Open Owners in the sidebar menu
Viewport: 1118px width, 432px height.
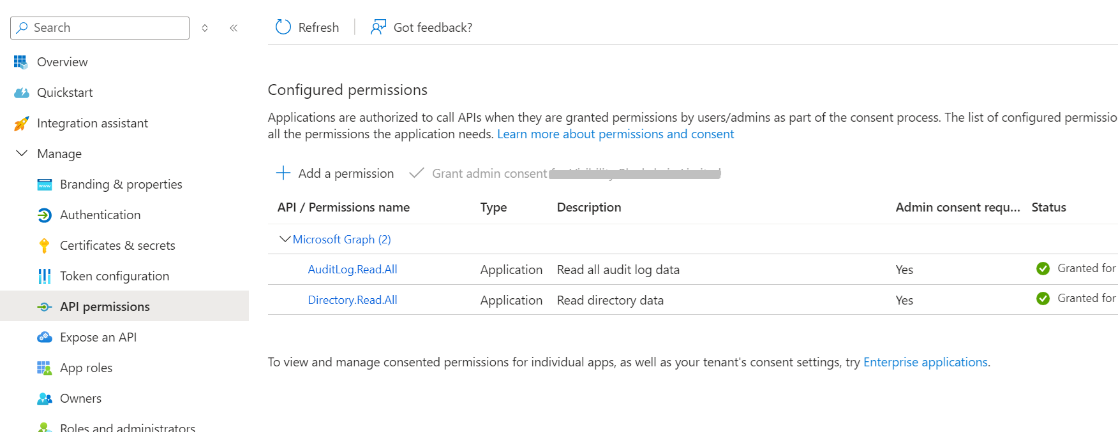(80, 398)
